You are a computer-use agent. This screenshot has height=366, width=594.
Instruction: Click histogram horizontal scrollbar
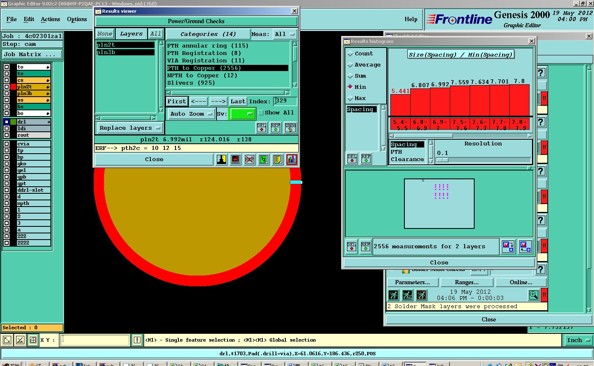(461, 135)
